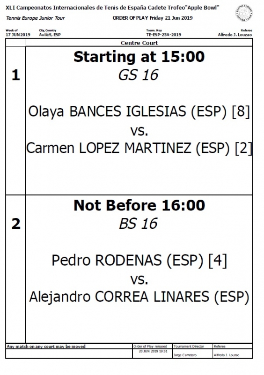Select tournament key TE-ESP-25A-2019
This screenshot has width=264, height=375.
coord(164,35)
